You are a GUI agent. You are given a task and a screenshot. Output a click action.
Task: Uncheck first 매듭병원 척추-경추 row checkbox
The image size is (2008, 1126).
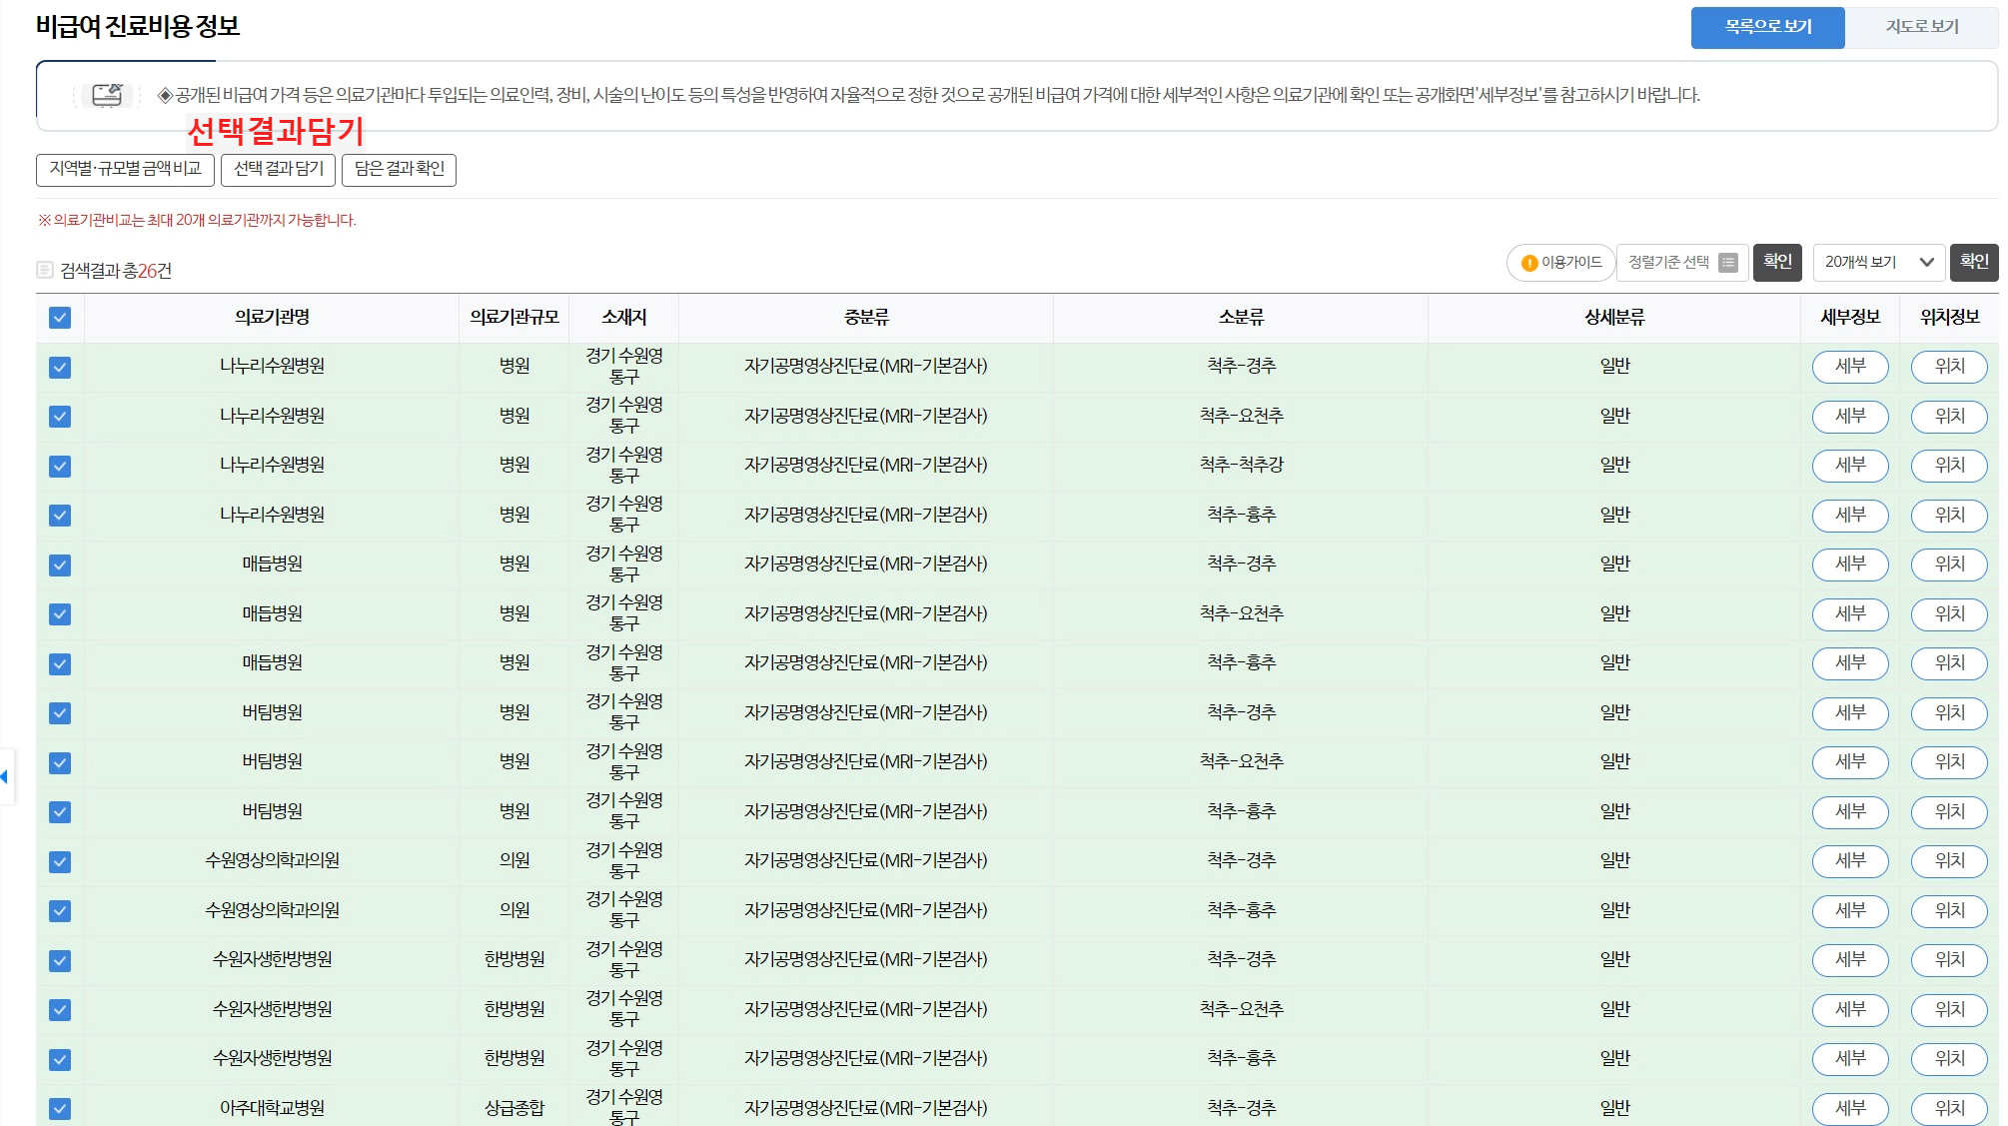[x=60, y=564]
